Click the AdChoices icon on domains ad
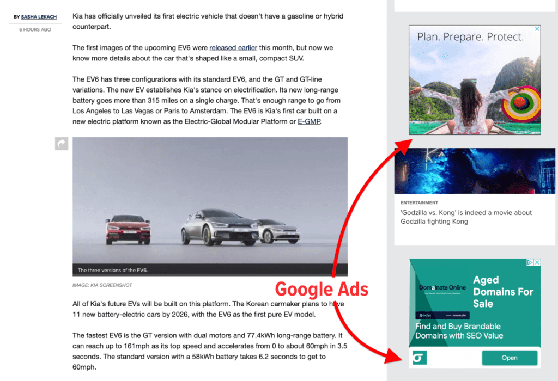Screen dimensions: 558x381 (x=530, y=262)
